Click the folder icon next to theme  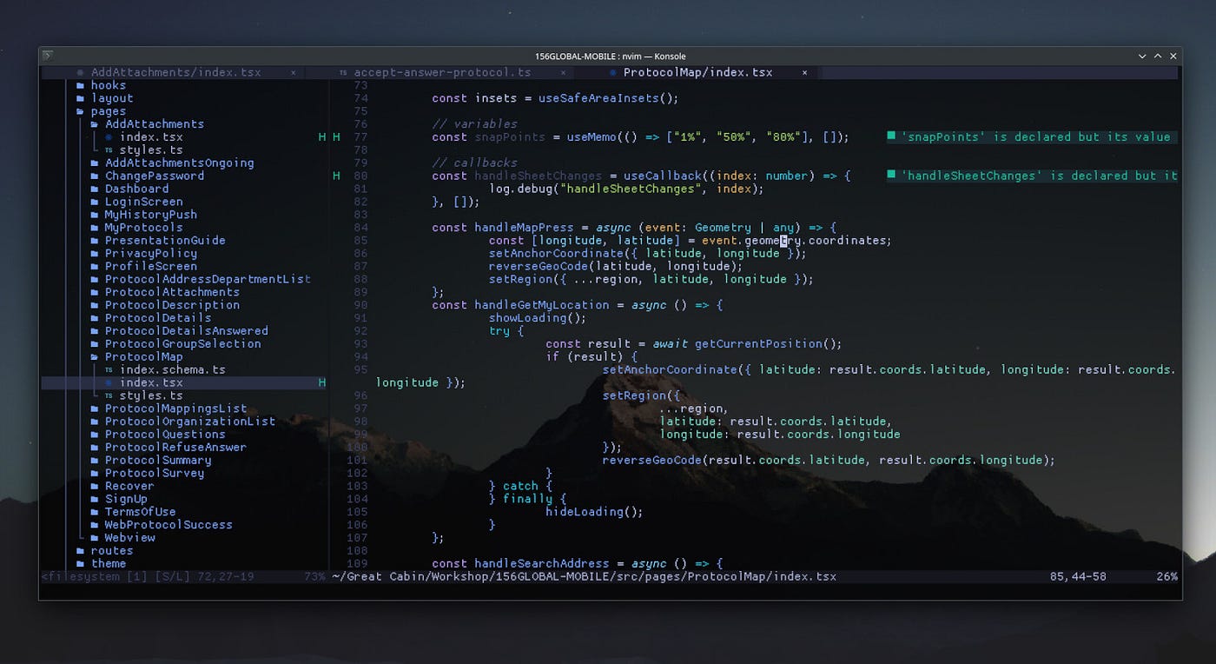80,563
